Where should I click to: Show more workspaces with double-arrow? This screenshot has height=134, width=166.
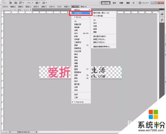133,3
